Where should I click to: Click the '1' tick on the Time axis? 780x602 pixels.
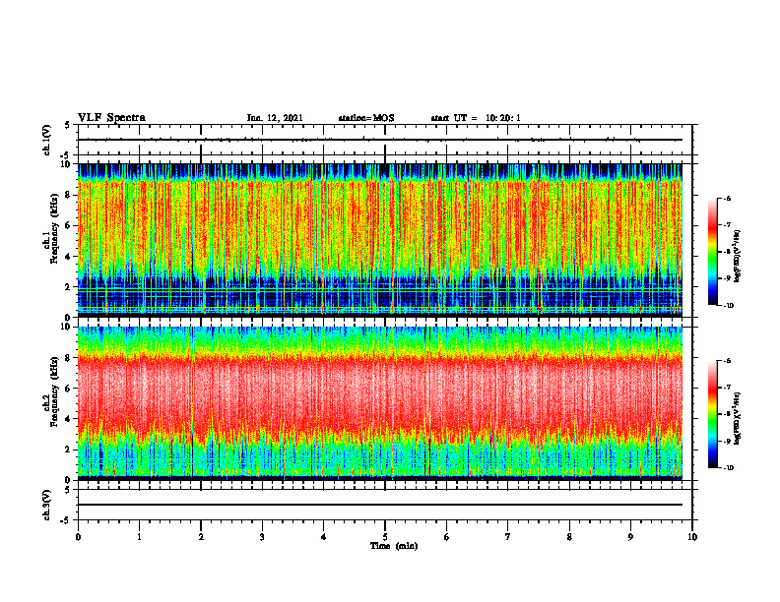pos(139,537)
